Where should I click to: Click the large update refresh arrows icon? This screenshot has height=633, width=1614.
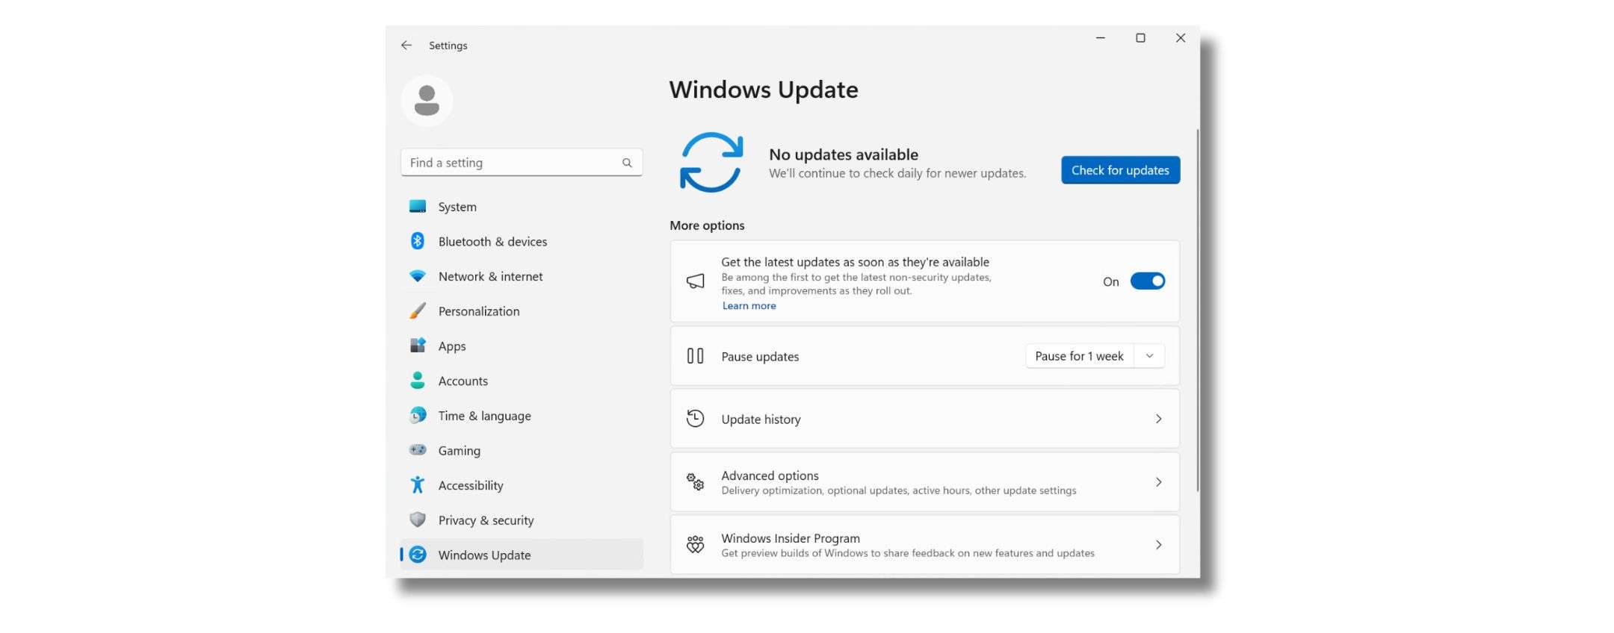[x=711, y=163]
